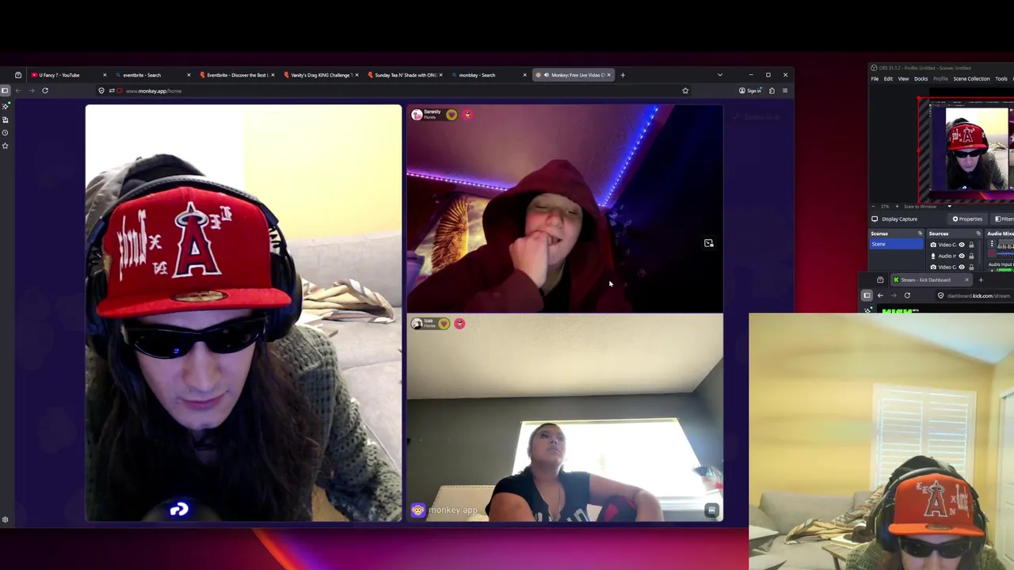Open the Scene Collection menu in OBS
The image size is (1014, 570).
[x=971, y=79]
